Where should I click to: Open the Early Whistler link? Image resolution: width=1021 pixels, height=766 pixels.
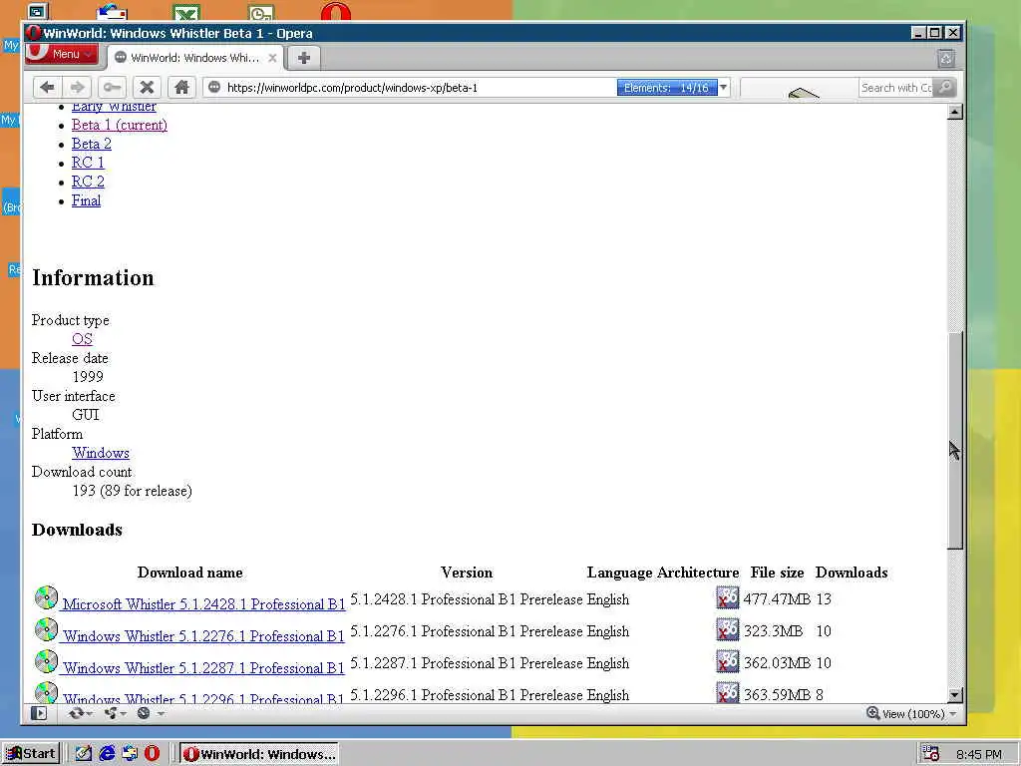pyautogui.click(x=114, y=107)
